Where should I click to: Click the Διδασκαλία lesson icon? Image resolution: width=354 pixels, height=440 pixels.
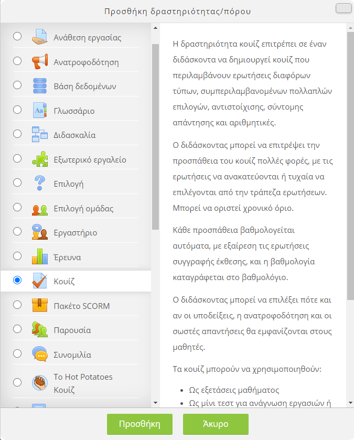click(39, 134)
